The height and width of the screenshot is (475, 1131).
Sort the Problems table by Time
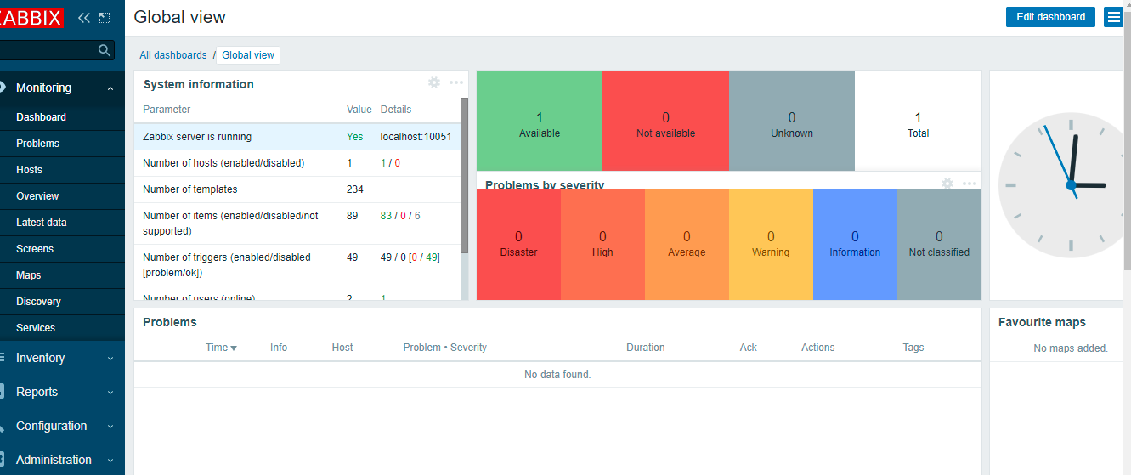[221, 348]
